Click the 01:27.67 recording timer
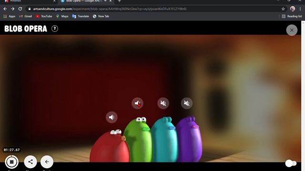The width and height of the screenshot is (305, 171). tap(11, 150)
